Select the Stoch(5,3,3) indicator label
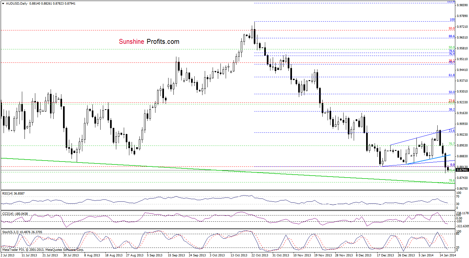 [10, 232]
